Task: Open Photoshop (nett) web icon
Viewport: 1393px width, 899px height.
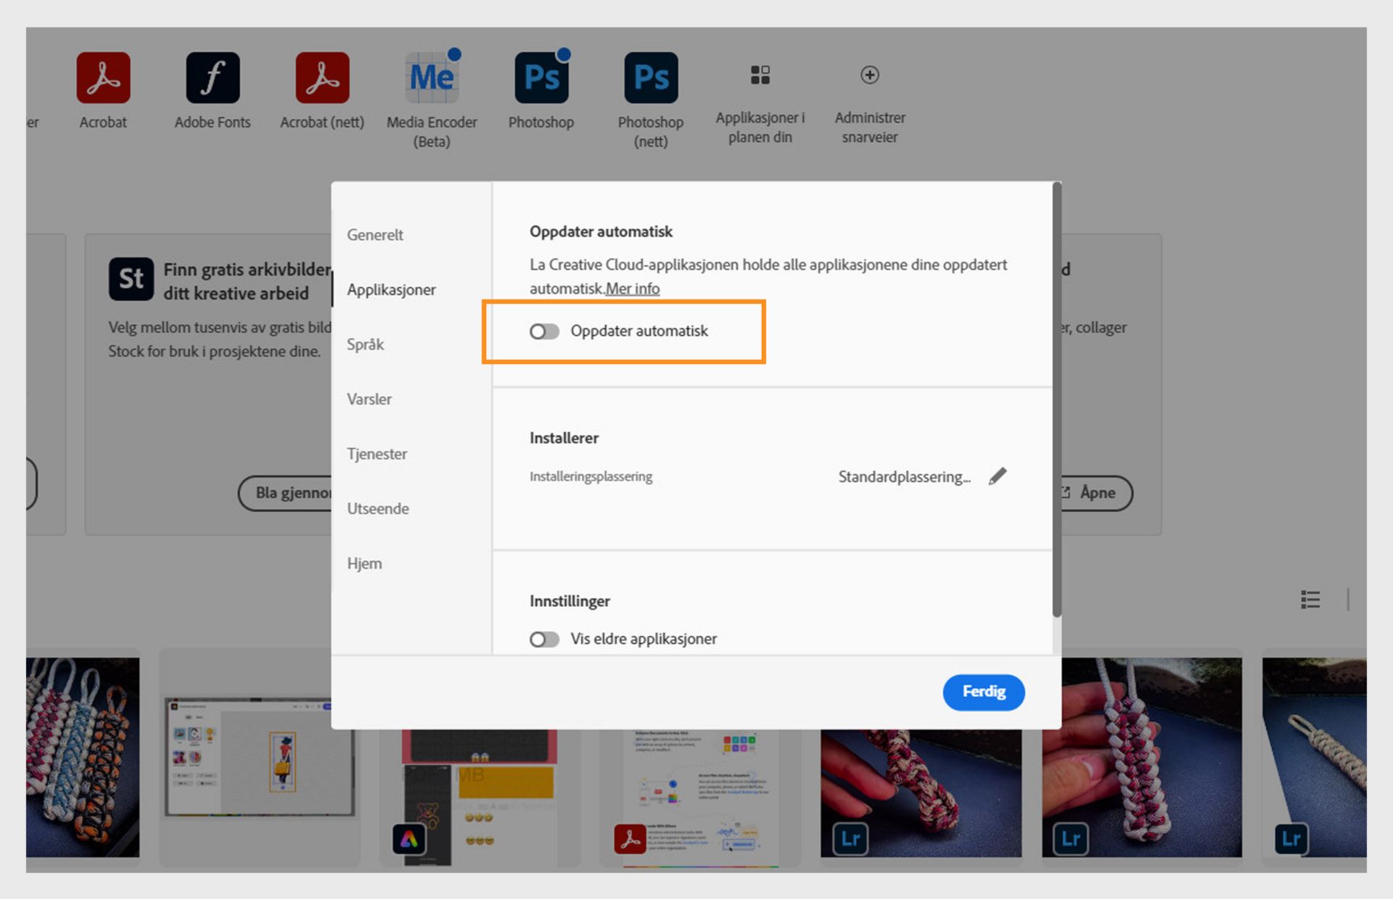Action: click(x=651, y=78)
